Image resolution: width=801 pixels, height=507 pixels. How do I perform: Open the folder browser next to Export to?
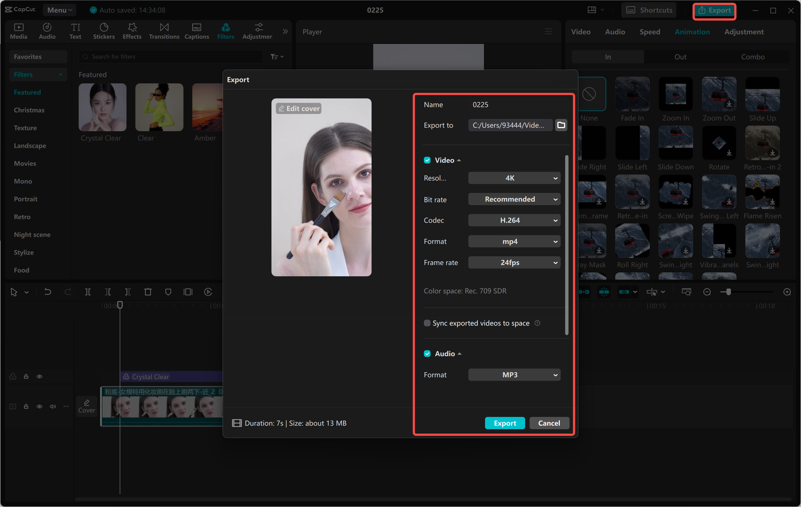pos(561,125)
